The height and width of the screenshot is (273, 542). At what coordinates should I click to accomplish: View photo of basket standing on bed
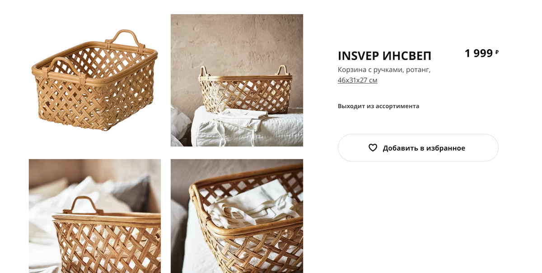(237, 80)
